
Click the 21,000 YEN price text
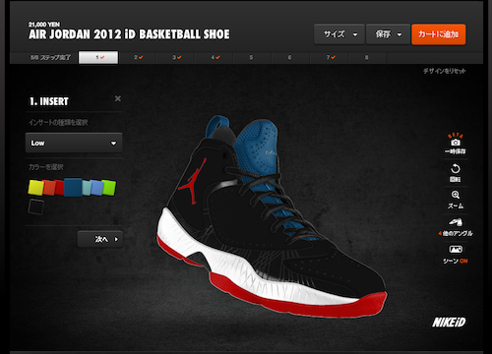[44, 25]
